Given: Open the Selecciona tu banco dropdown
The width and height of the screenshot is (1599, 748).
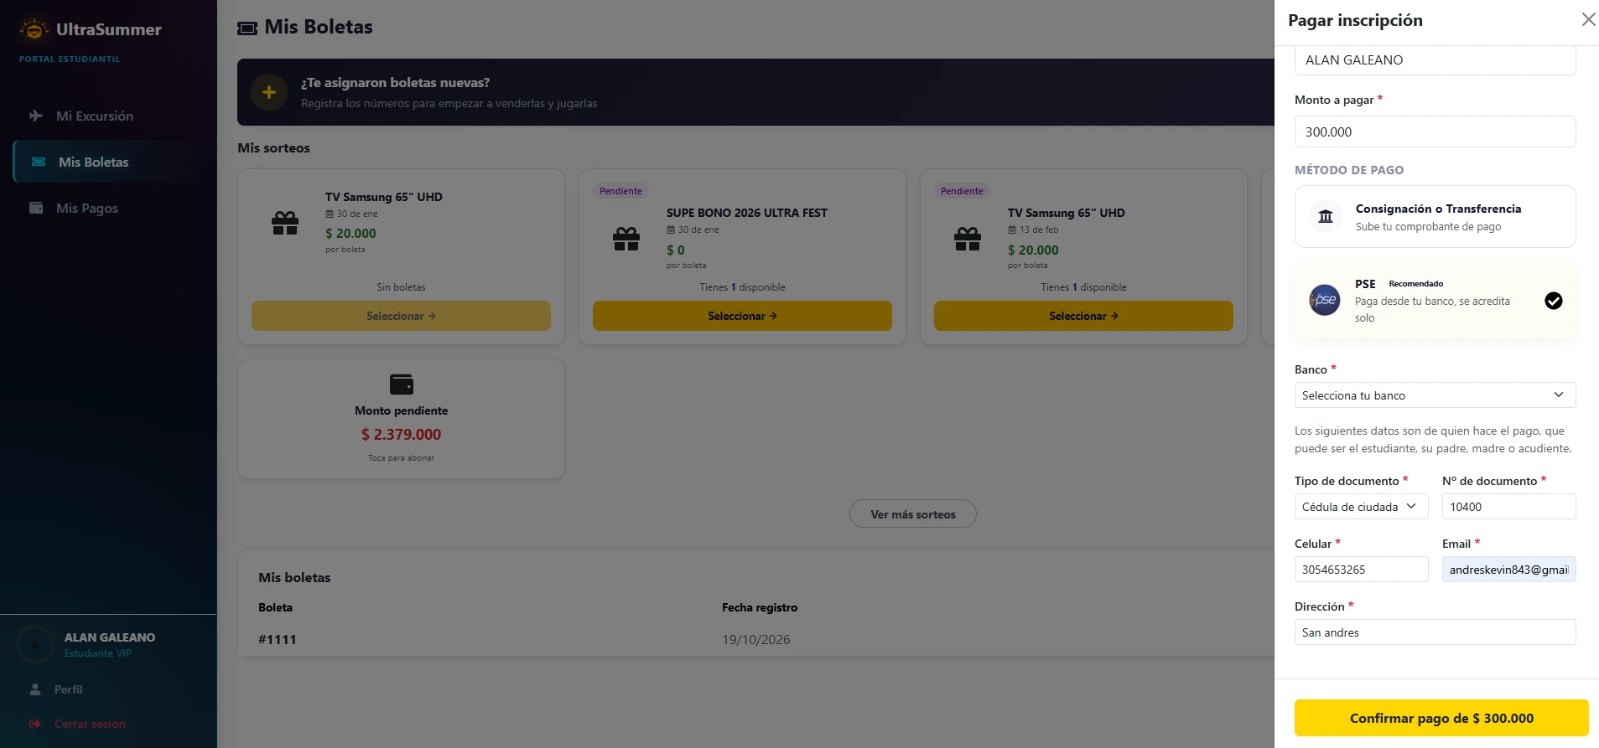Looking at the screenshot, I should point(1435,395).
